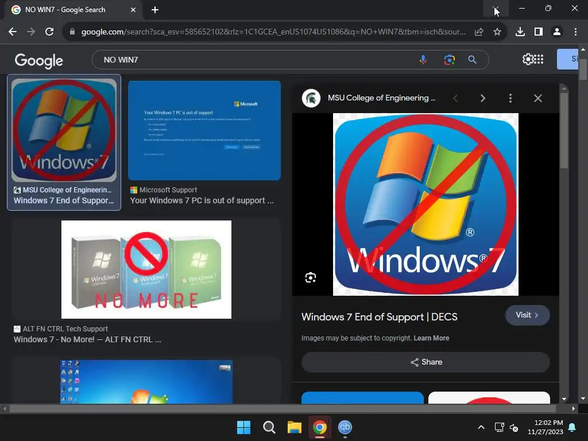The image size is (588, 441).
Task: Open the notifications bell
Action: (572, 427)
